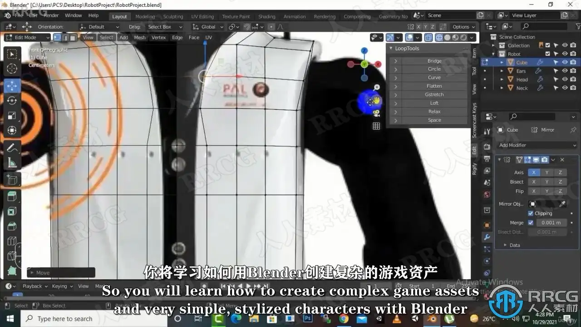Switch to the UV Editing workspace tab

coord(202,16)
